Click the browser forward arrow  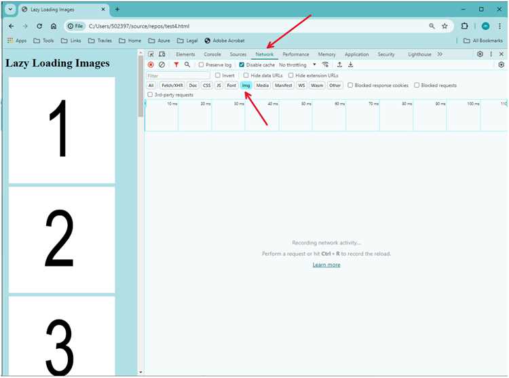coord(25,26)
